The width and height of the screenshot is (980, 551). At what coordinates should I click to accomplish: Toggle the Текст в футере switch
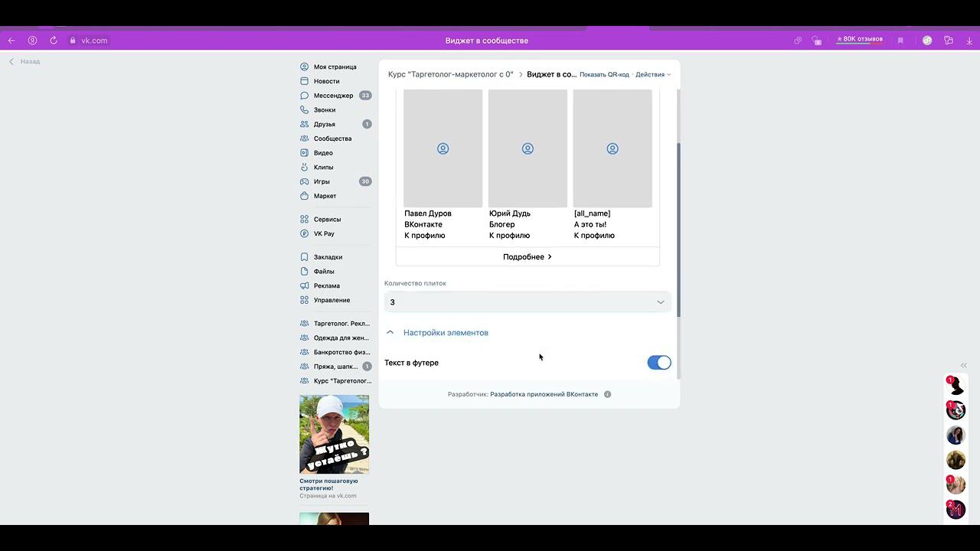pos(659,363)
